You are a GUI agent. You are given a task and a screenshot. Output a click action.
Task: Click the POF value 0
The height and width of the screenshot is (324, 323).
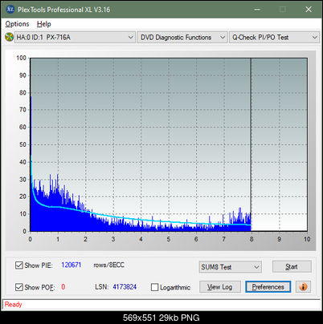pyautogui.click(x=63, y=287)
